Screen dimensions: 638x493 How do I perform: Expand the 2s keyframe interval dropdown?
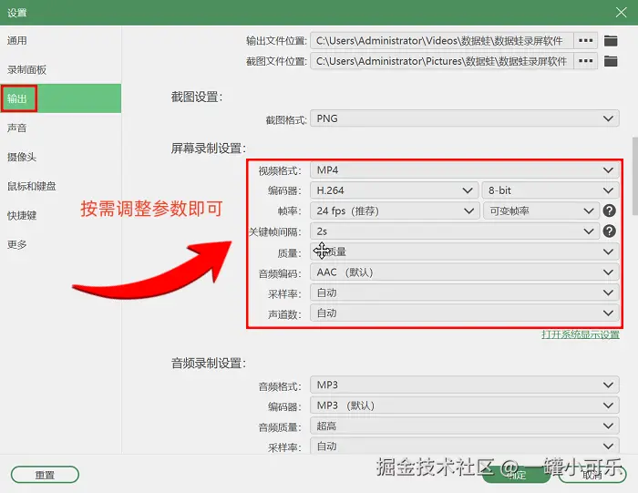pyautogui.click(x=455, y=231)
